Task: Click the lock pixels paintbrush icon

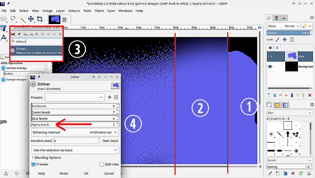Action: [x=278, y=39]
